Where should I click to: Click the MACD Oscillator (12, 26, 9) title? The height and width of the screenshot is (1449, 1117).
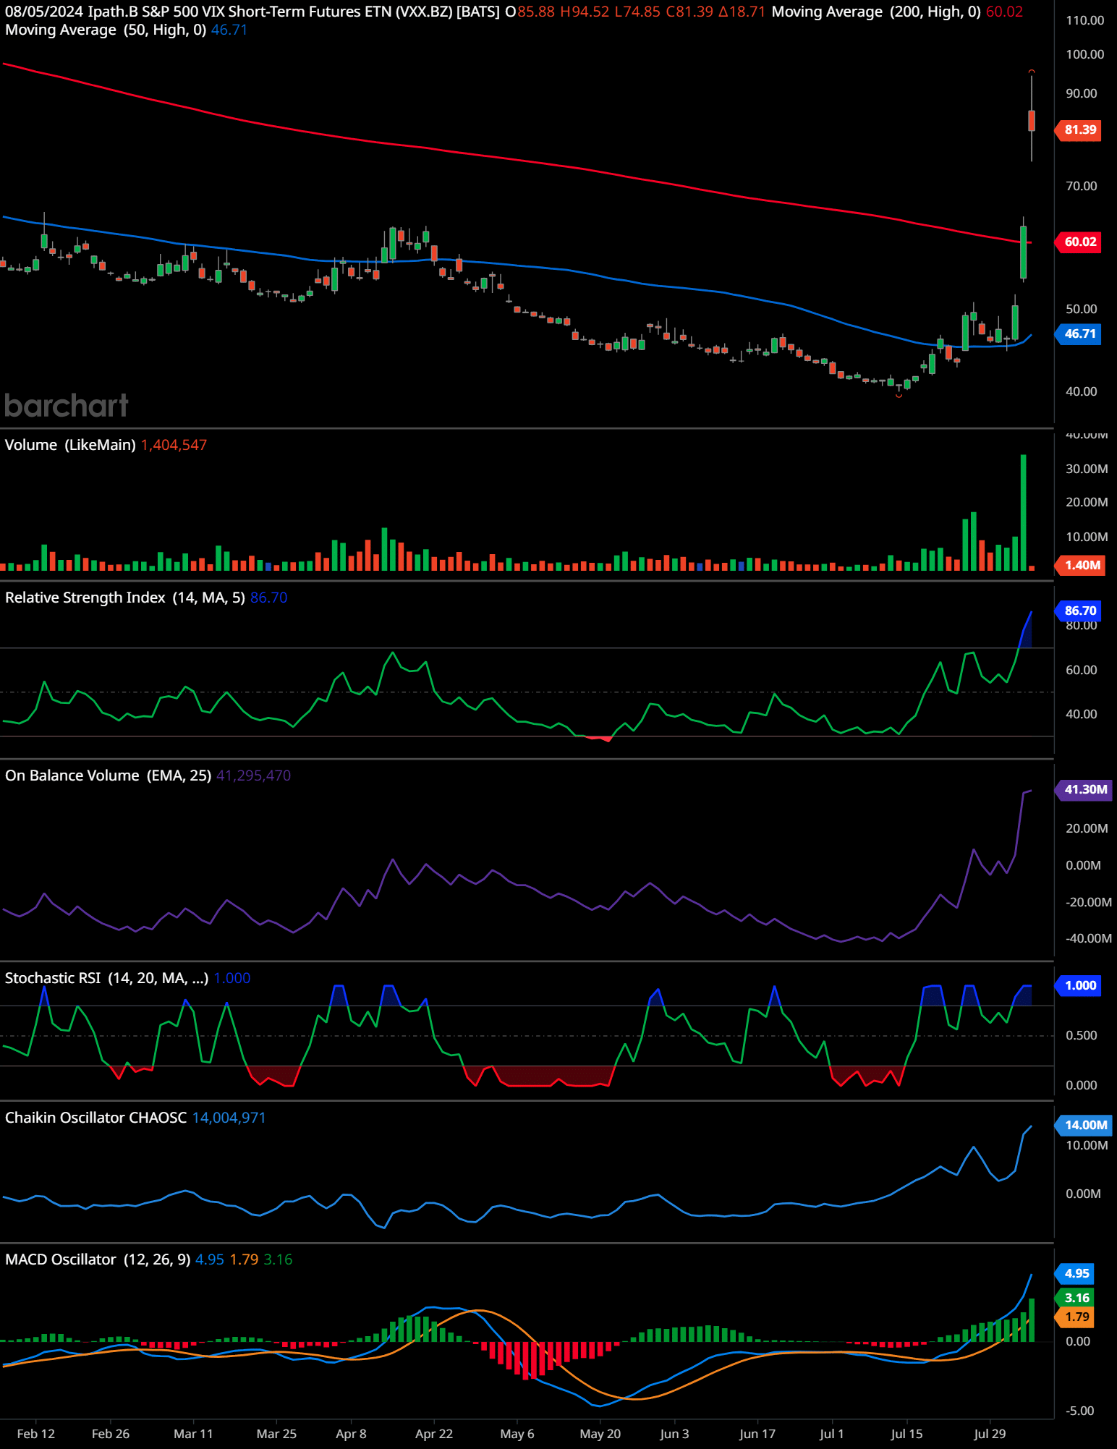[98, 1259]
